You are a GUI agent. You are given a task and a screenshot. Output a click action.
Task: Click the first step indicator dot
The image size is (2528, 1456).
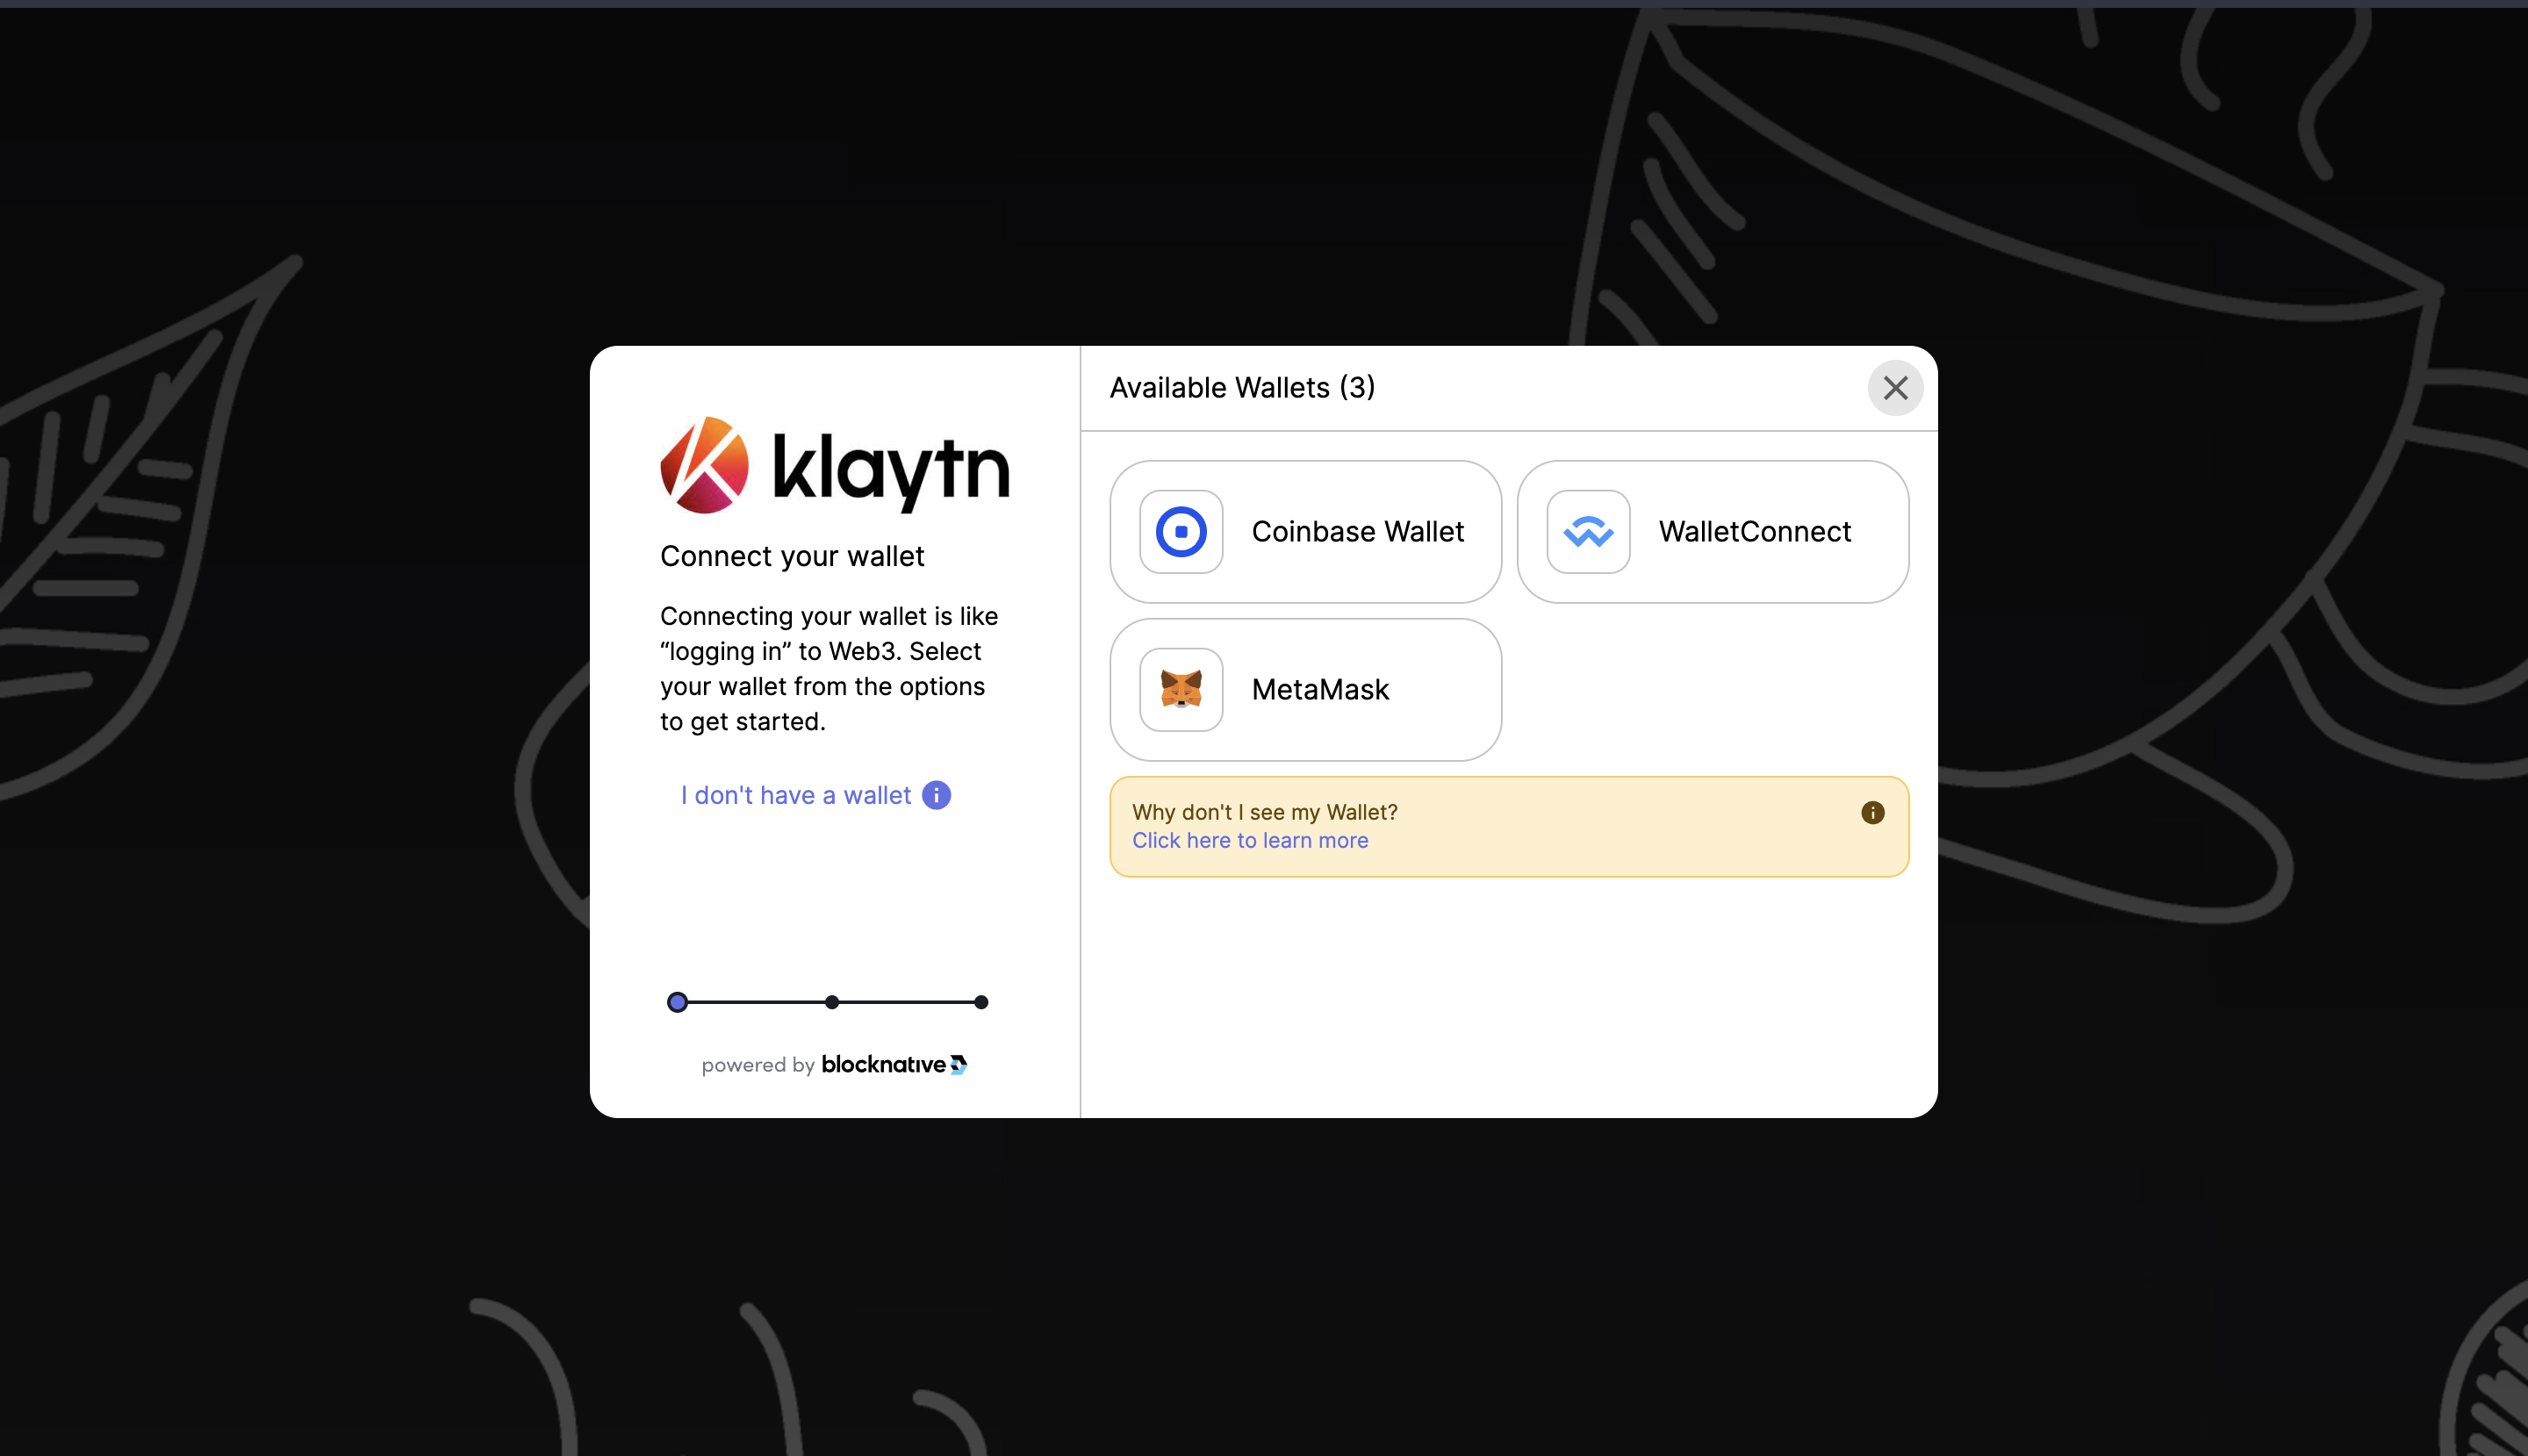pos(677,1002)
